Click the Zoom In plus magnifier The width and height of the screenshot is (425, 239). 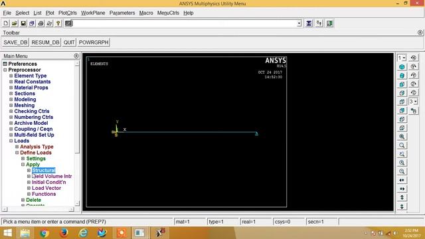(402, 163)
